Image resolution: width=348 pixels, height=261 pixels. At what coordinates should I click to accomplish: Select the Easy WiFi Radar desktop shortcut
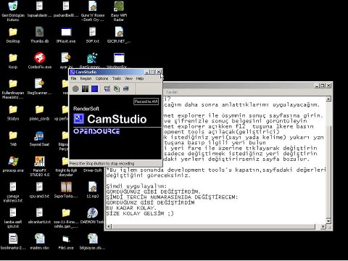[x=119, y=7]
